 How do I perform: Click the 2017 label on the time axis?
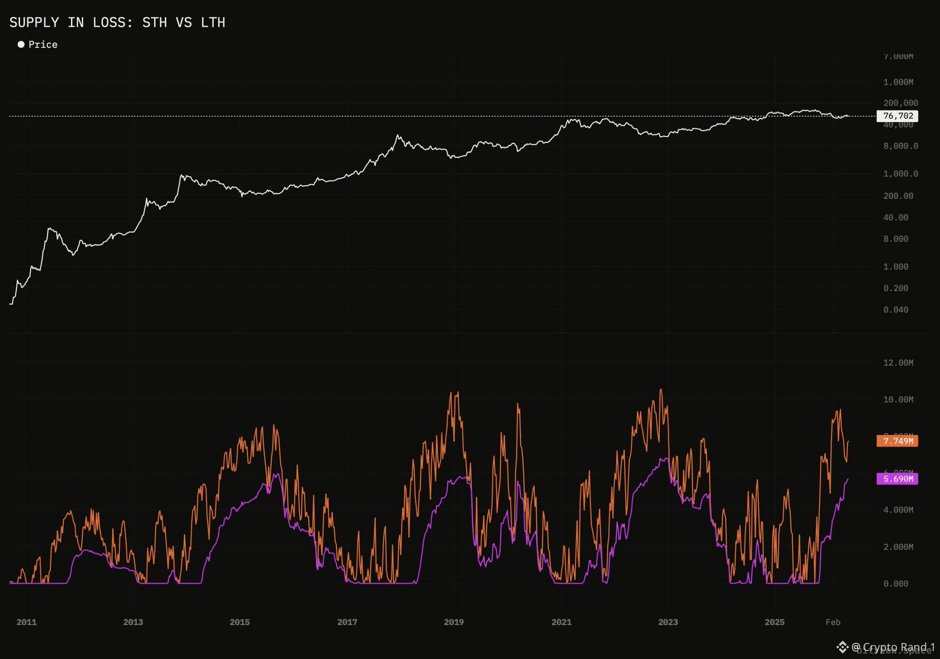[x=347, y=622]
